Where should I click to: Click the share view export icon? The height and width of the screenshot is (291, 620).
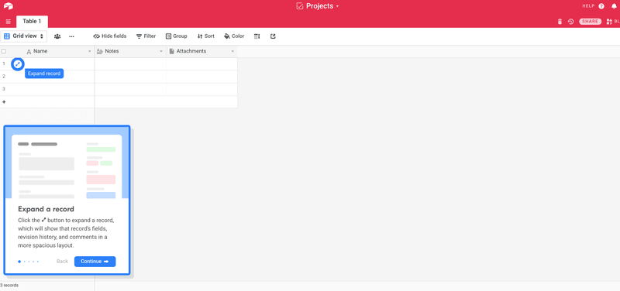(x=273, y=36)
